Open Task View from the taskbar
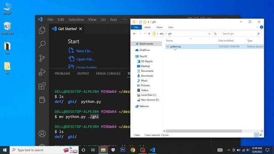The width and height of the screenshot is (274, 154). (x=93, y=150)
